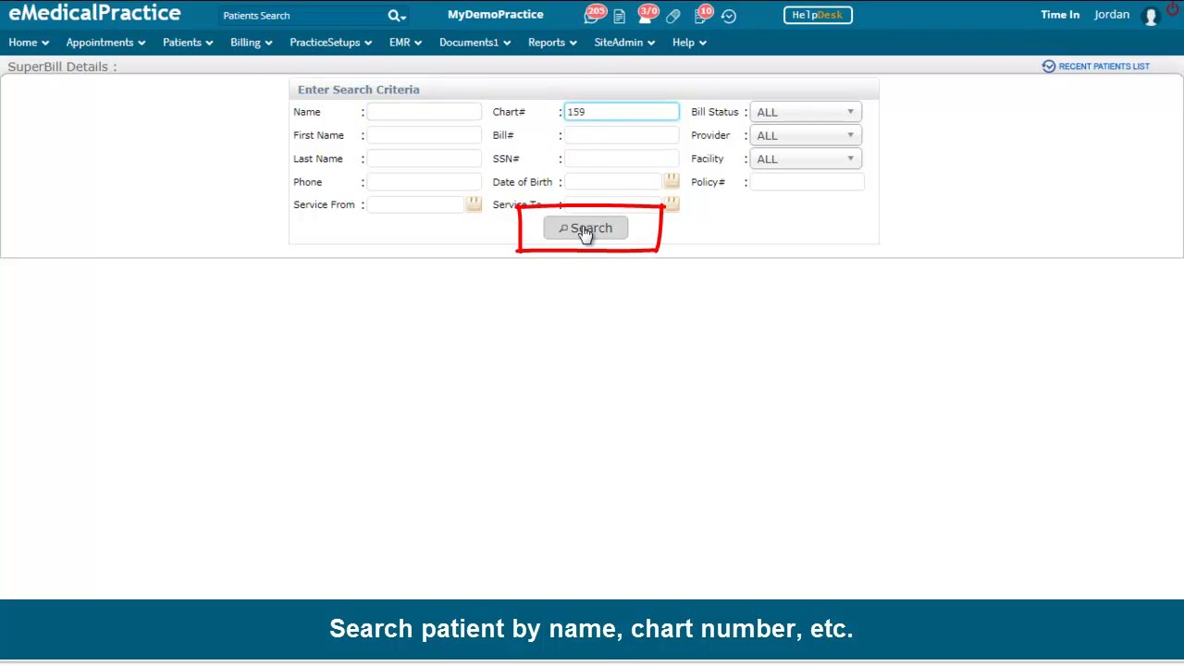Image resolution: width=1184 pixels, height=666 pixels.
Task: Open Recent Patients List link
Action: point(1095,67)
